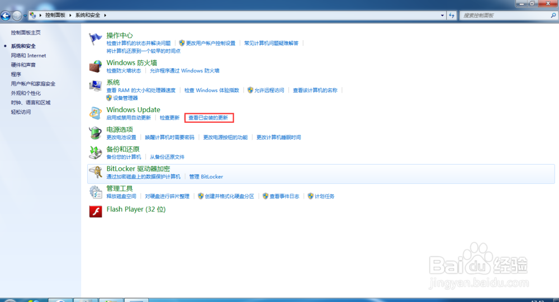The width and height of the screenshot is (559, 302).
Task: Open the 电源选项 heading link
Action: (x=120, y=130)
